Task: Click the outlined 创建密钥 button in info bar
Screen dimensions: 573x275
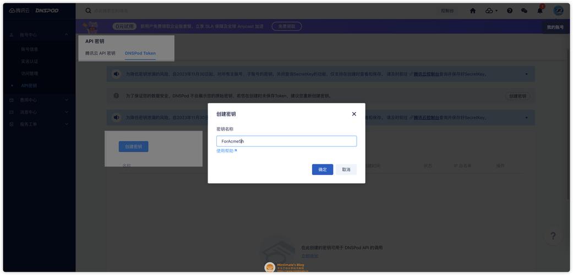Action: pyautogui.click(x=517, y=96)
